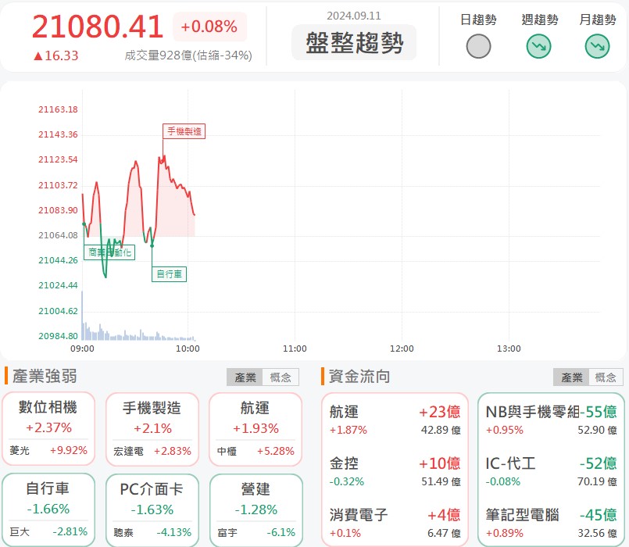This screenshot has height=547, width=629.
Task: Switch to 概念 in 產業強弱 section
Action: tap(280, 377)
